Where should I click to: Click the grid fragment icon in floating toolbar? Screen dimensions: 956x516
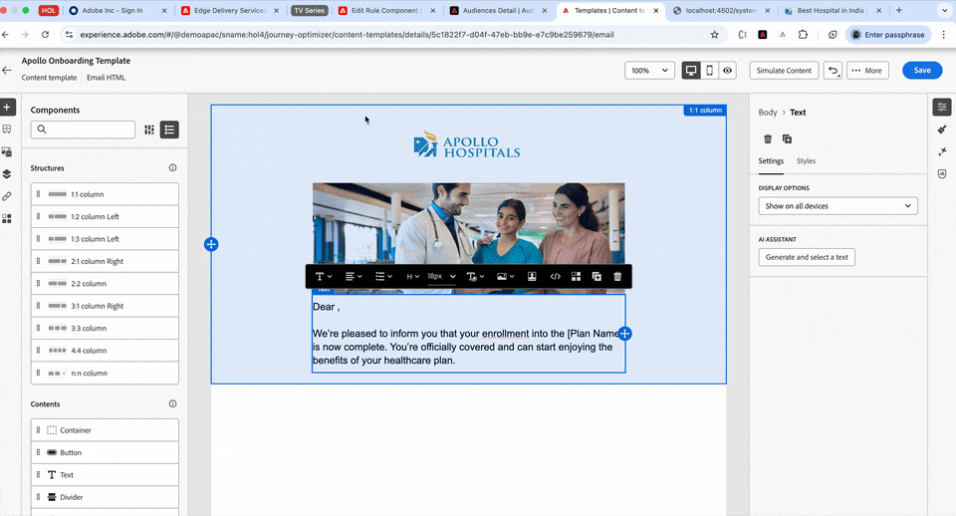(576, 276)
